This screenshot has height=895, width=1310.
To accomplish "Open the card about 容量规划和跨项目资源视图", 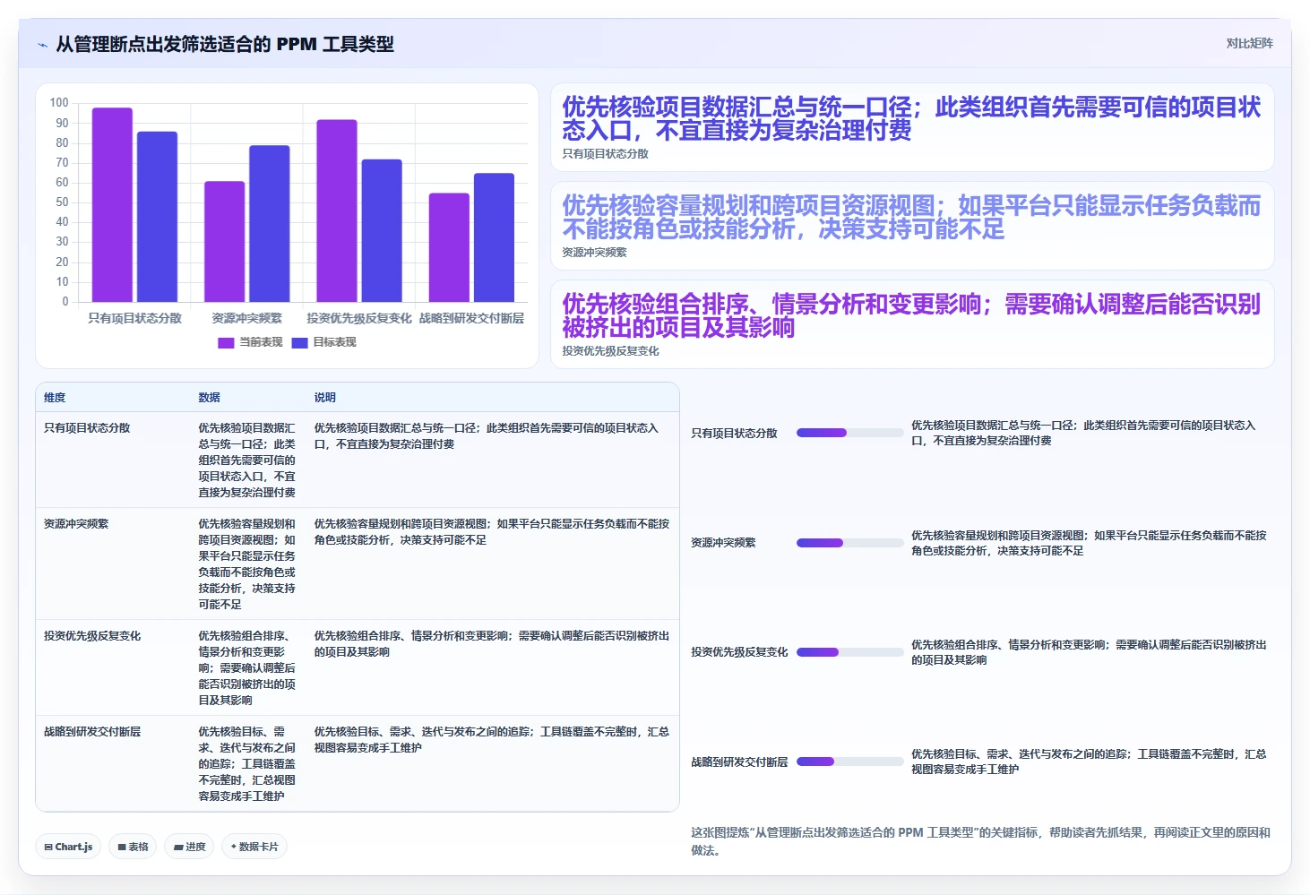I will (x=912, y=226).
